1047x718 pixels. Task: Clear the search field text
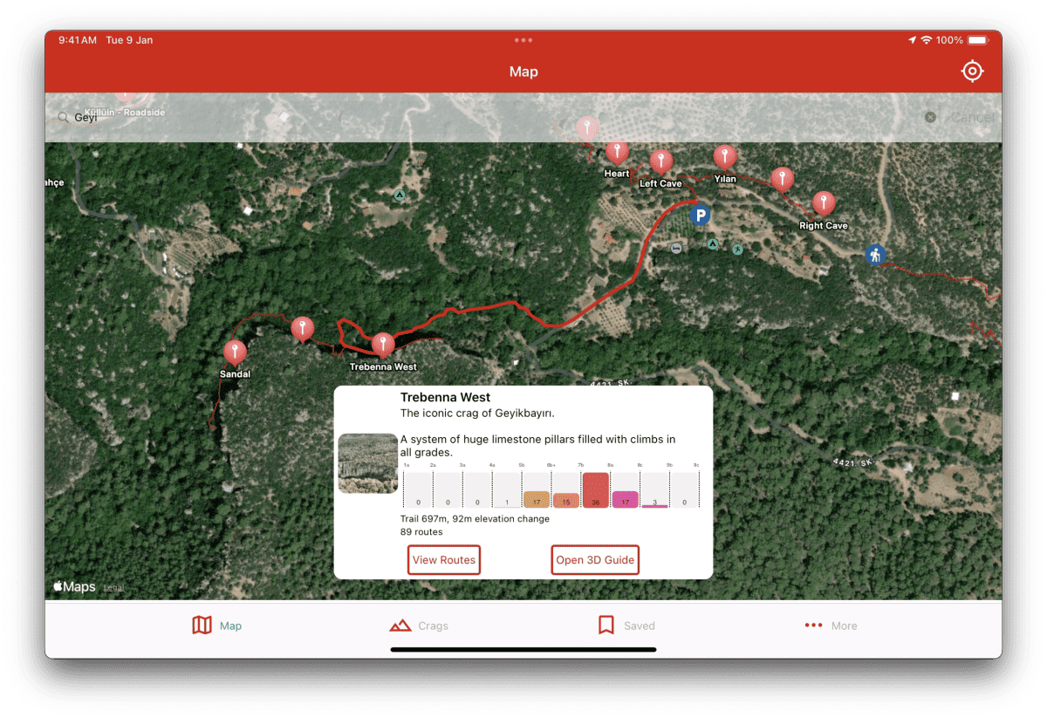[930, 117]
